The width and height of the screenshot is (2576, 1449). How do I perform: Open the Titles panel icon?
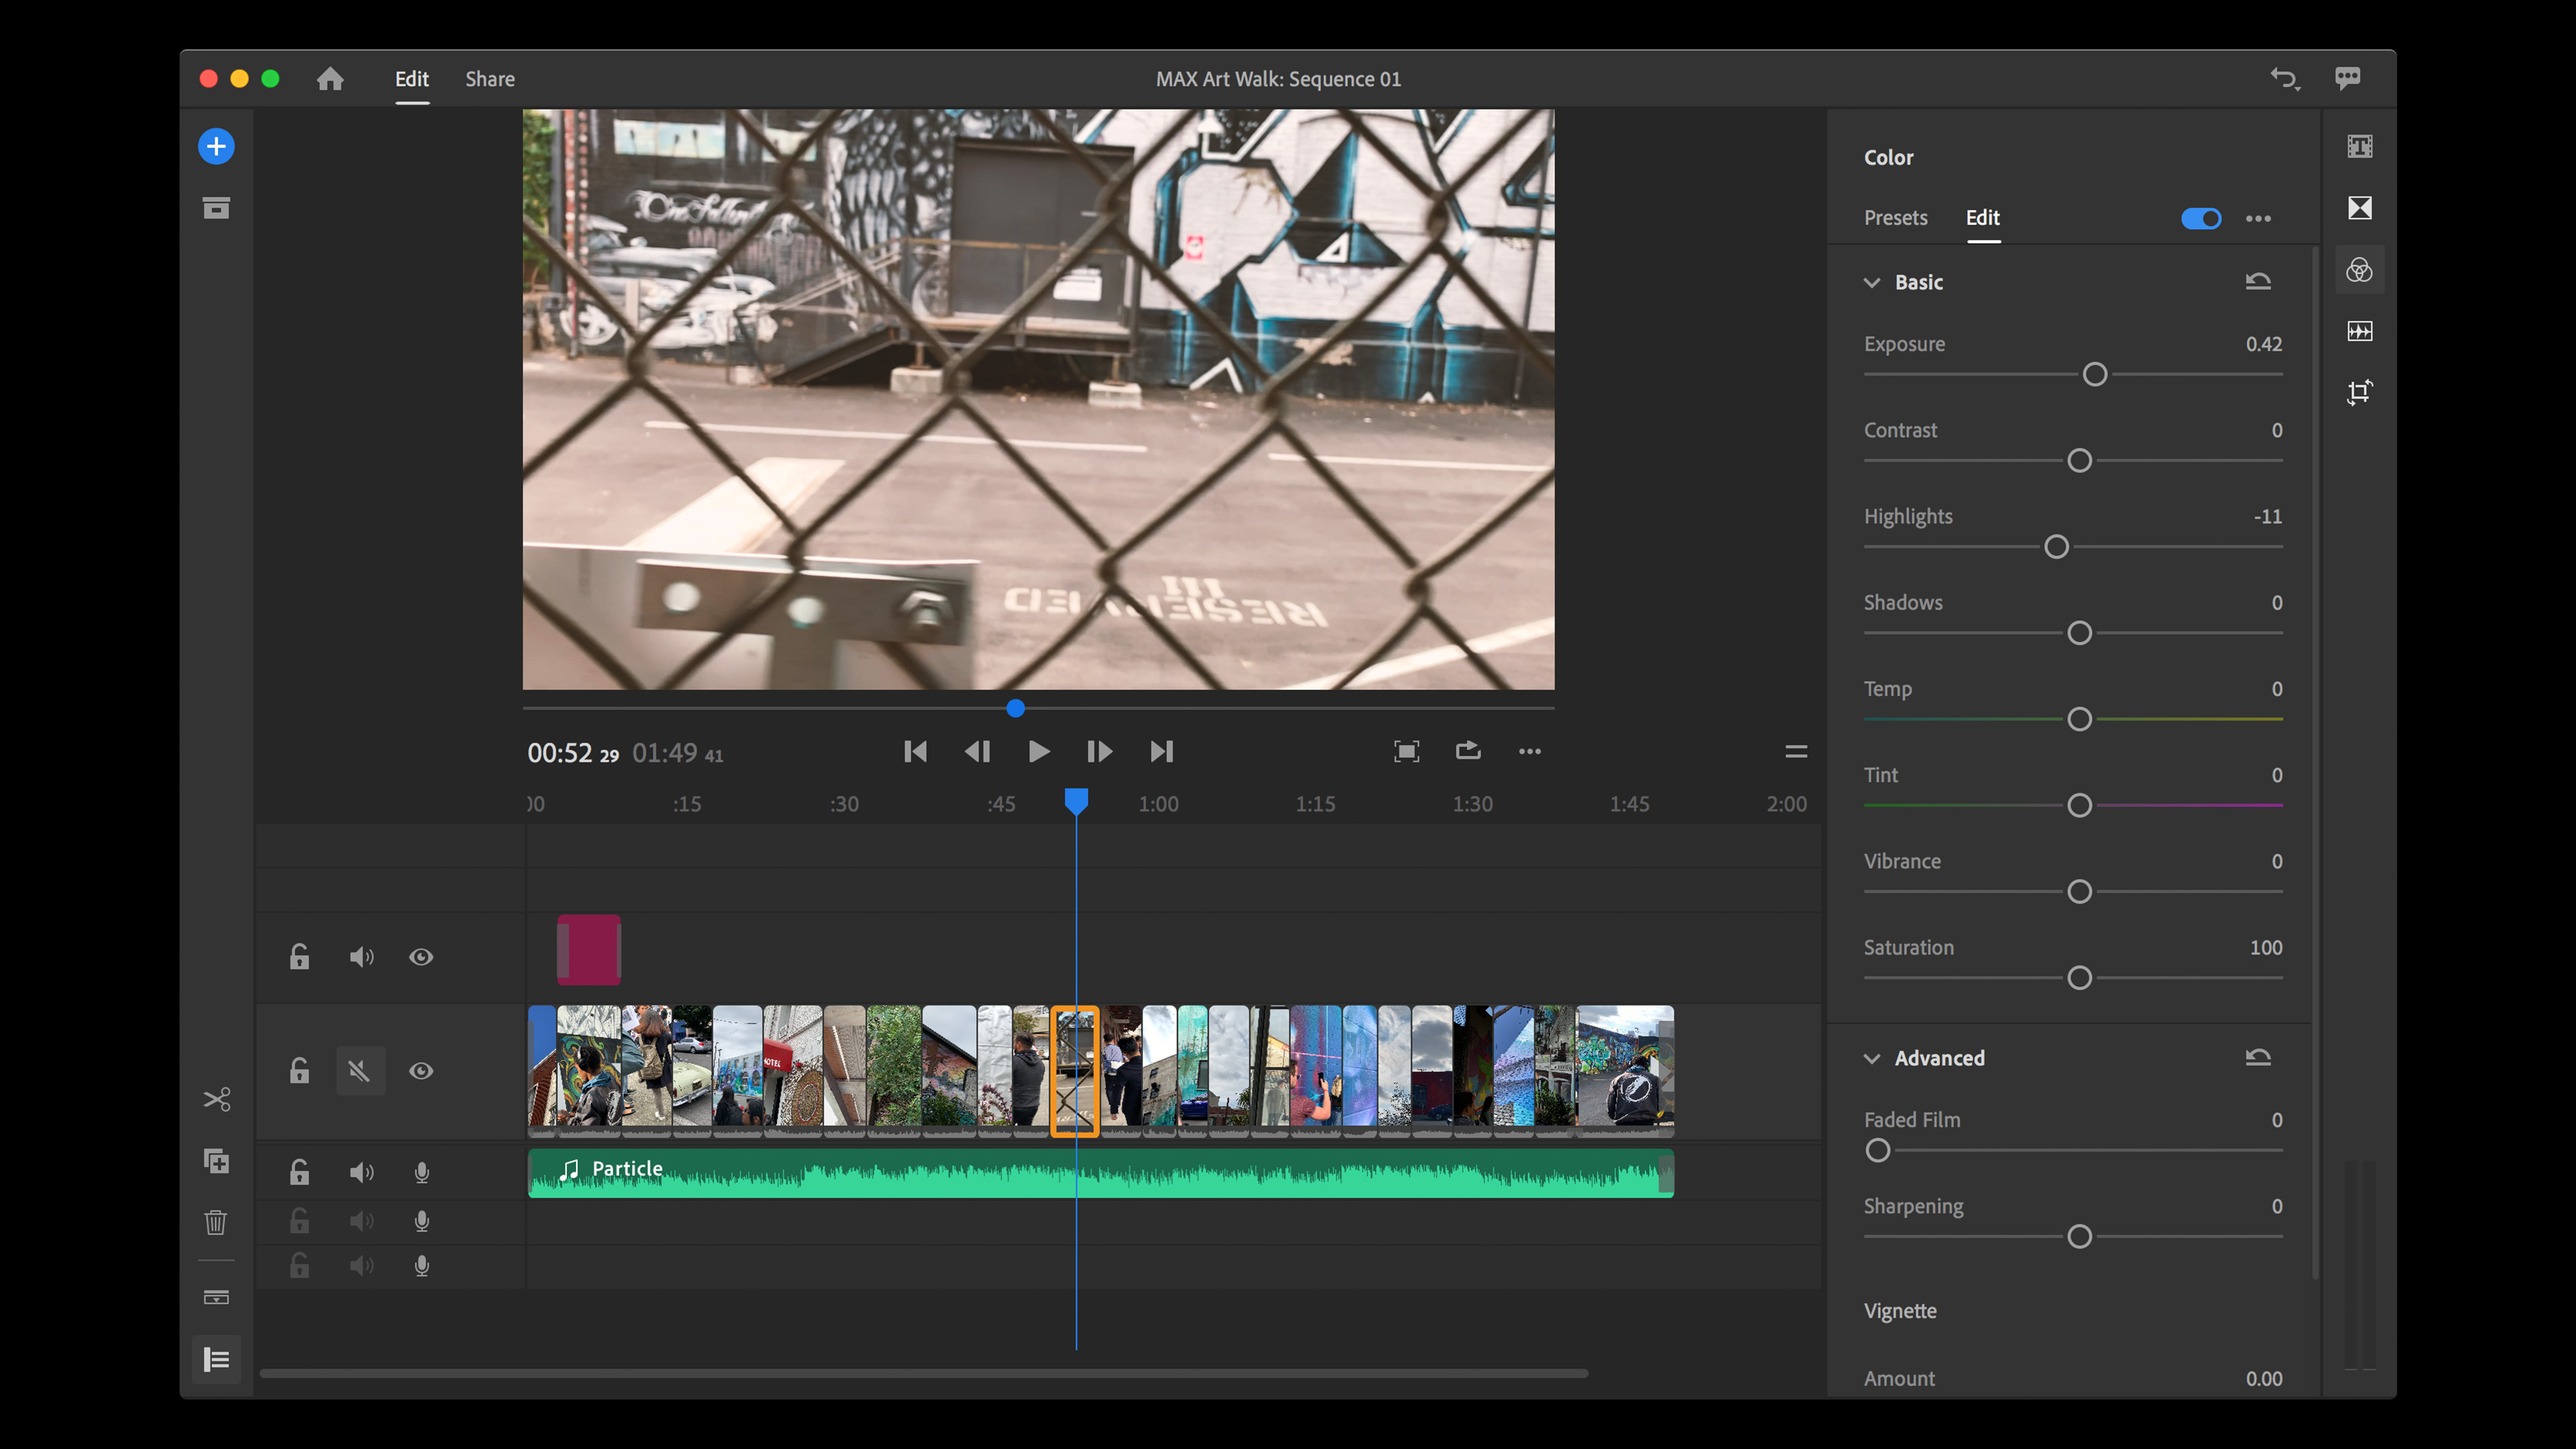tap(2360, 146)
